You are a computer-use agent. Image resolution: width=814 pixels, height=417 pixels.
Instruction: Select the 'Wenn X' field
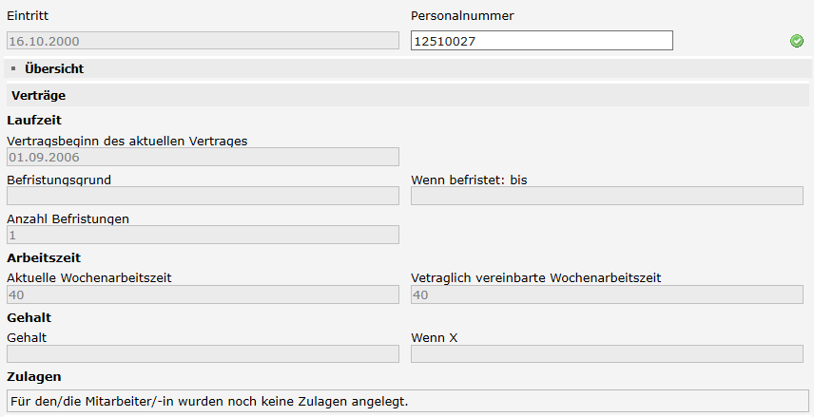(x=607, y=353)
